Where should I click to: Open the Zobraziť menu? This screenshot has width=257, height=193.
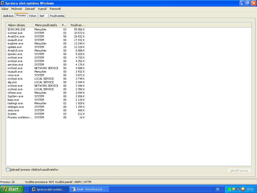pyautogui.click(x=30, y=9)
